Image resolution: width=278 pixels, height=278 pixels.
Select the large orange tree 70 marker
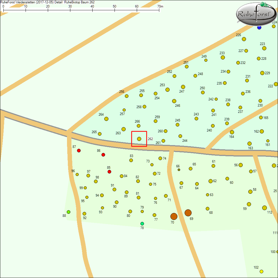[174, 216]
